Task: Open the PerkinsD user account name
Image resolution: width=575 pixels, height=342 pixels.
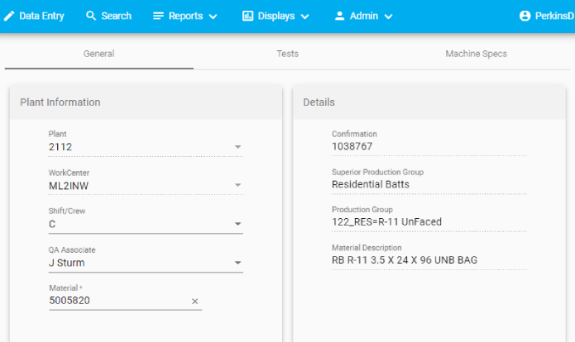Action: 554,16
